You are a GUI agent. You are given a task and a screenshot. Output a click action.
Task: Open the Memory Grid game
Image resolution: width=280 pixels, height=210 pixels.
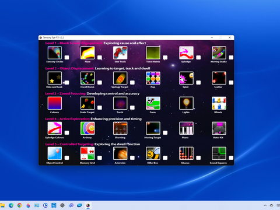[87, 153]
